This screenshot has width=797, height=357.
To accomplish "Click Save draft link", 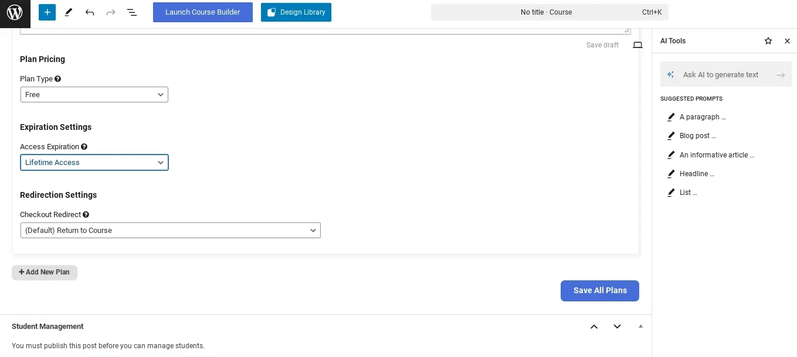I will [x=602, y=45].
